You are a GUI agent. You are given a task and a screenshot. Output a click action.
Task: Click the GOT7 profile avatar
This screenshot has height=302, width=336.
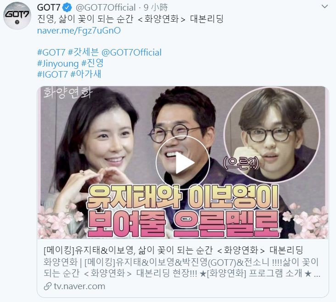point(17,16)
